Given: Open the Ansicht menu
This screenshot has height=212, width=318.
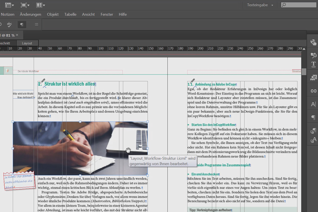Looking at the screenshot, I should coord(89,14).
